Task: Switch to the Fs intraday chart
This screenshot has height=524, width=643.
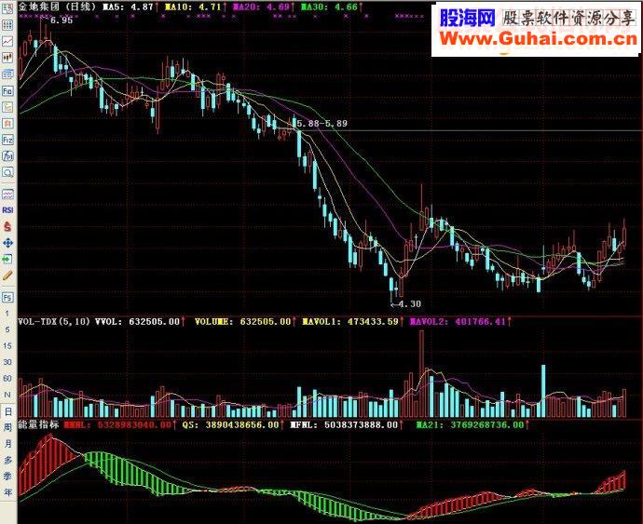Action: [7, 297]
